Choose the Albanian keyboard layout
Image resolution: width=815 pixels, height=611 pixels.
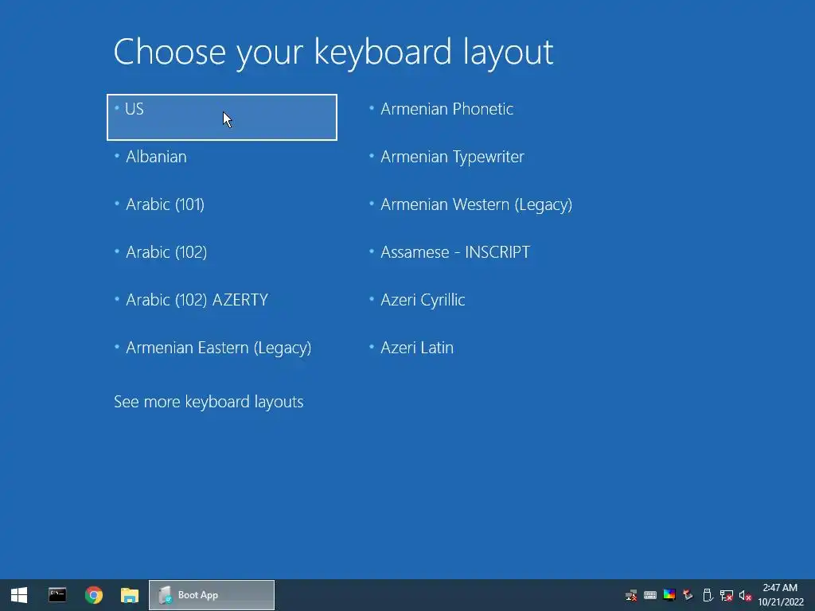pos(156,157)
